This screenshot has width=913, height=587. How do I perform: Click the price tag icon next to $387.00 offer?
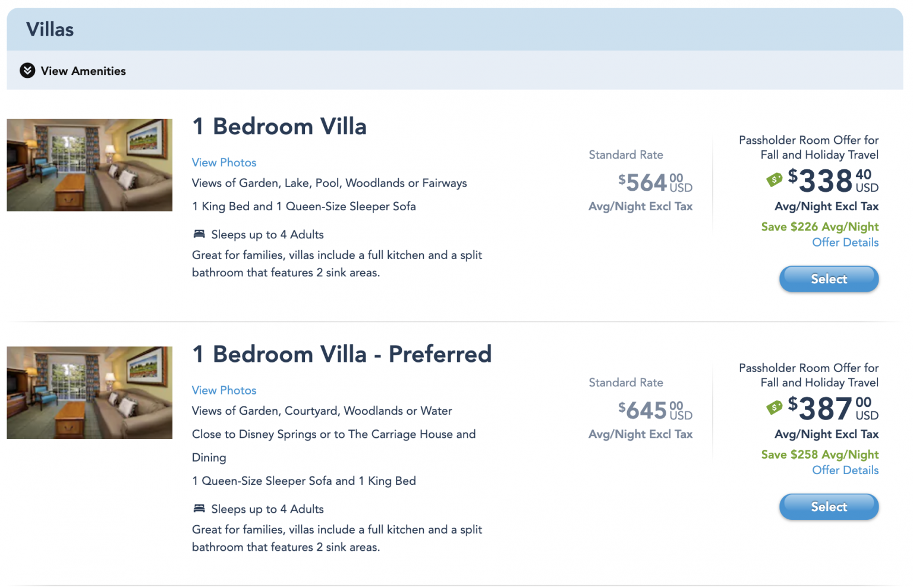774,407
